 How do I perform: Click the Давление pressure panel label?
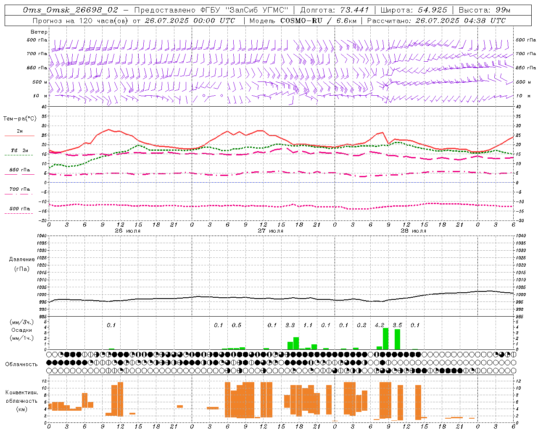tap(22, 260)
